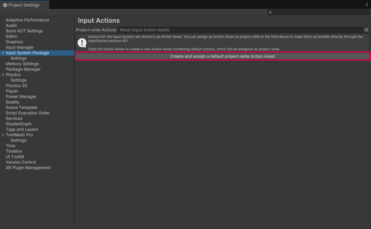Go to Package Manager settings
This screenshot has width=371, height=229.
pos(23,69)
